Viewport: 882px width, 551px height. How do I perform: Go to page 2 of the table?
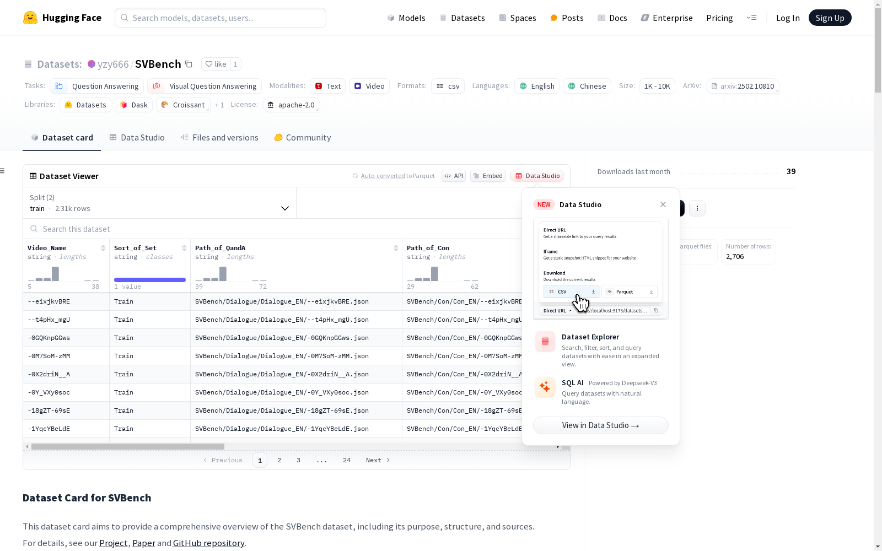279,460
